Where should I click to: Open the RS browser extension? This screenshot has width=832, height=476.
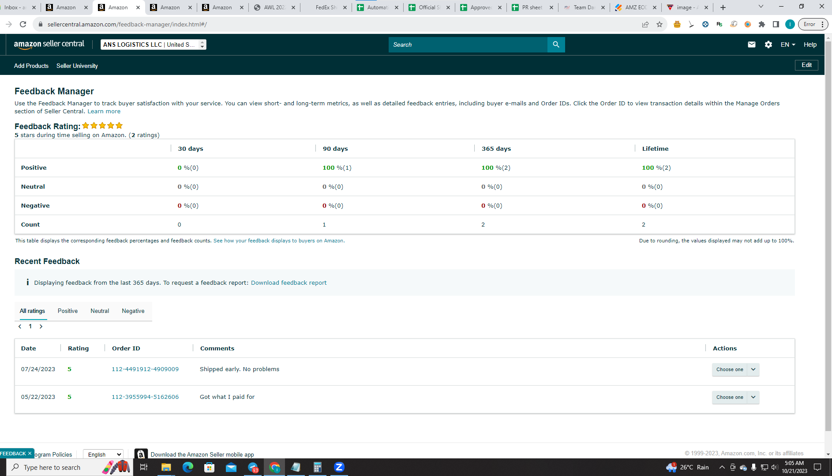coord(720,24)
